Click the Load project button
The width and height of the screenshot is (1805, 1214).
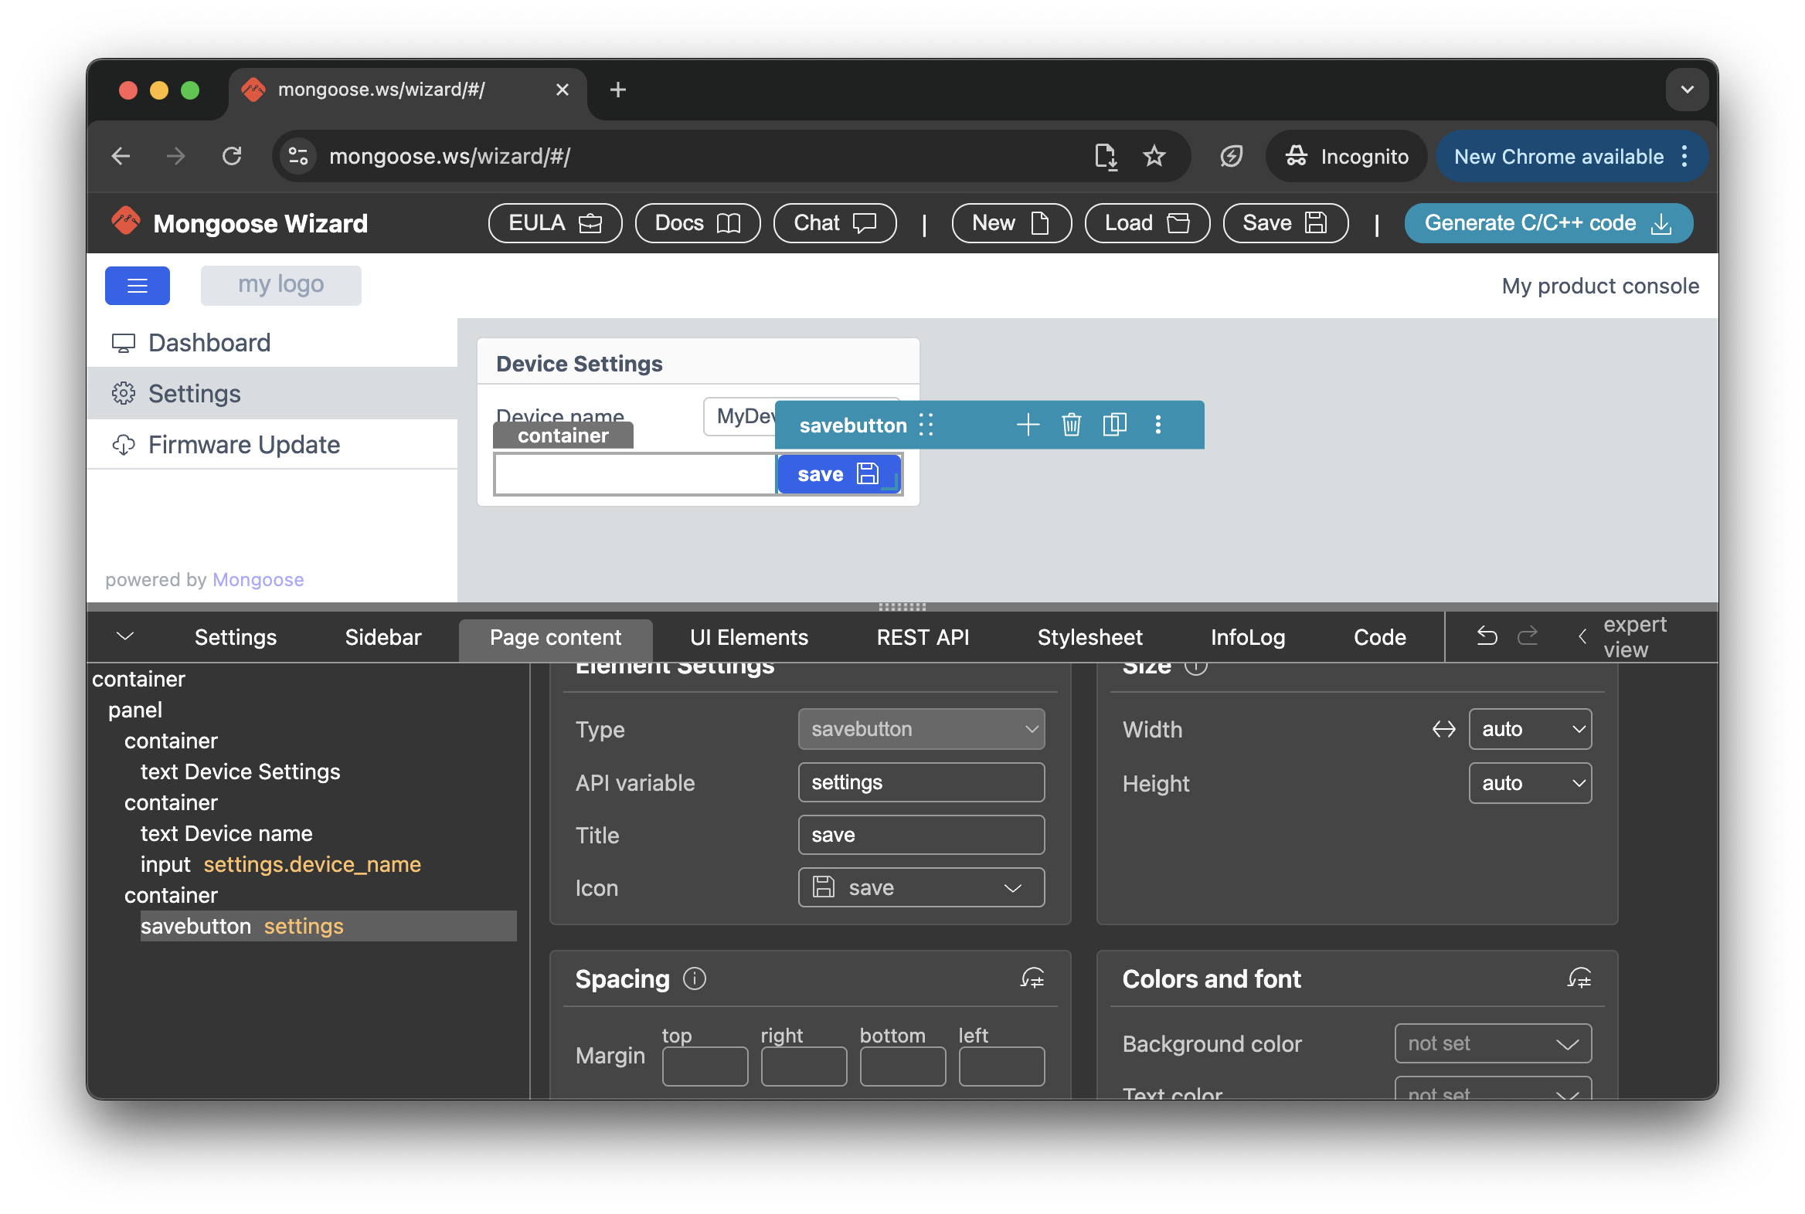1147,223
